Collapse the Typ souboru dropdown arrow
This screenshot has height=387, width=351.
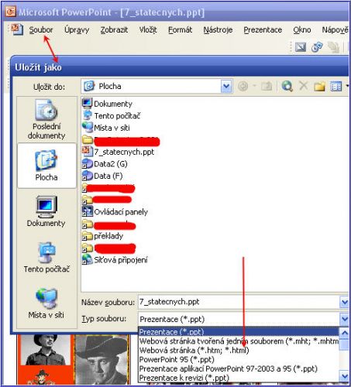pos(344,319)
